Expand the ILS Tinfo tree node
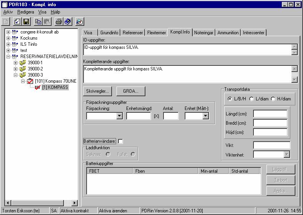The height and width of the screenshot is (215, 303). point(8,45)
